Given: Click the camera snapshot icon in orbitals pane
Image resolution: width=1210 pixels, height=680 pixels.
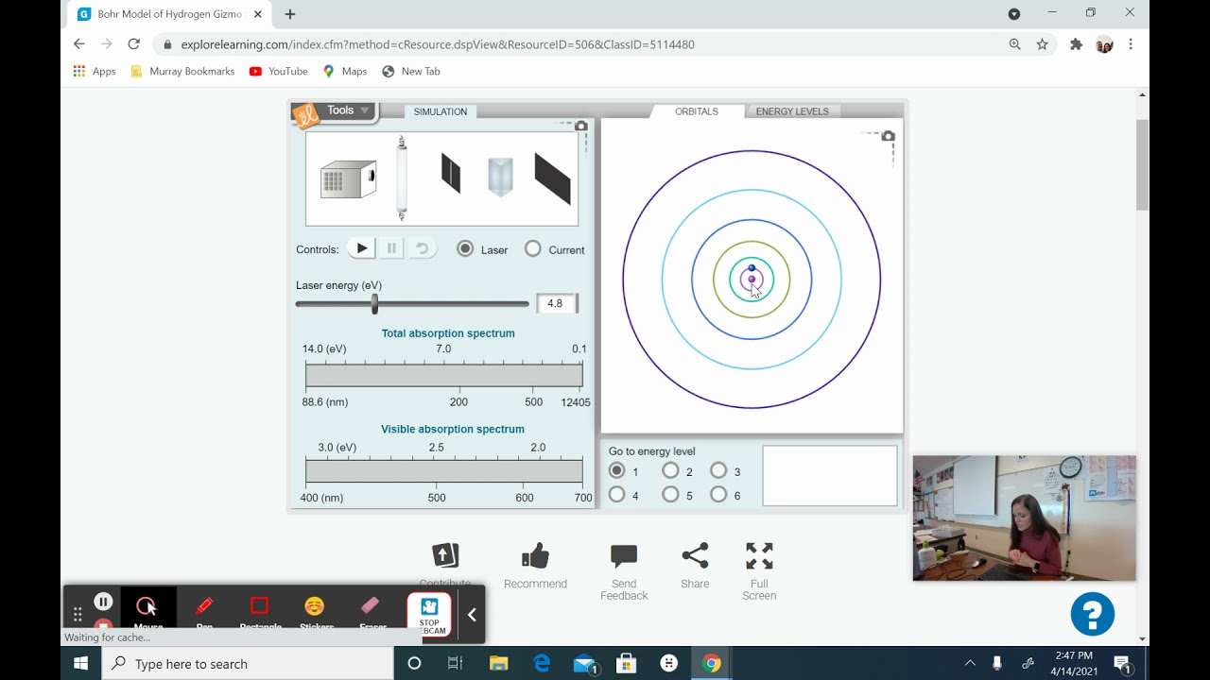Looking at the screenshot, I should 889,136.
